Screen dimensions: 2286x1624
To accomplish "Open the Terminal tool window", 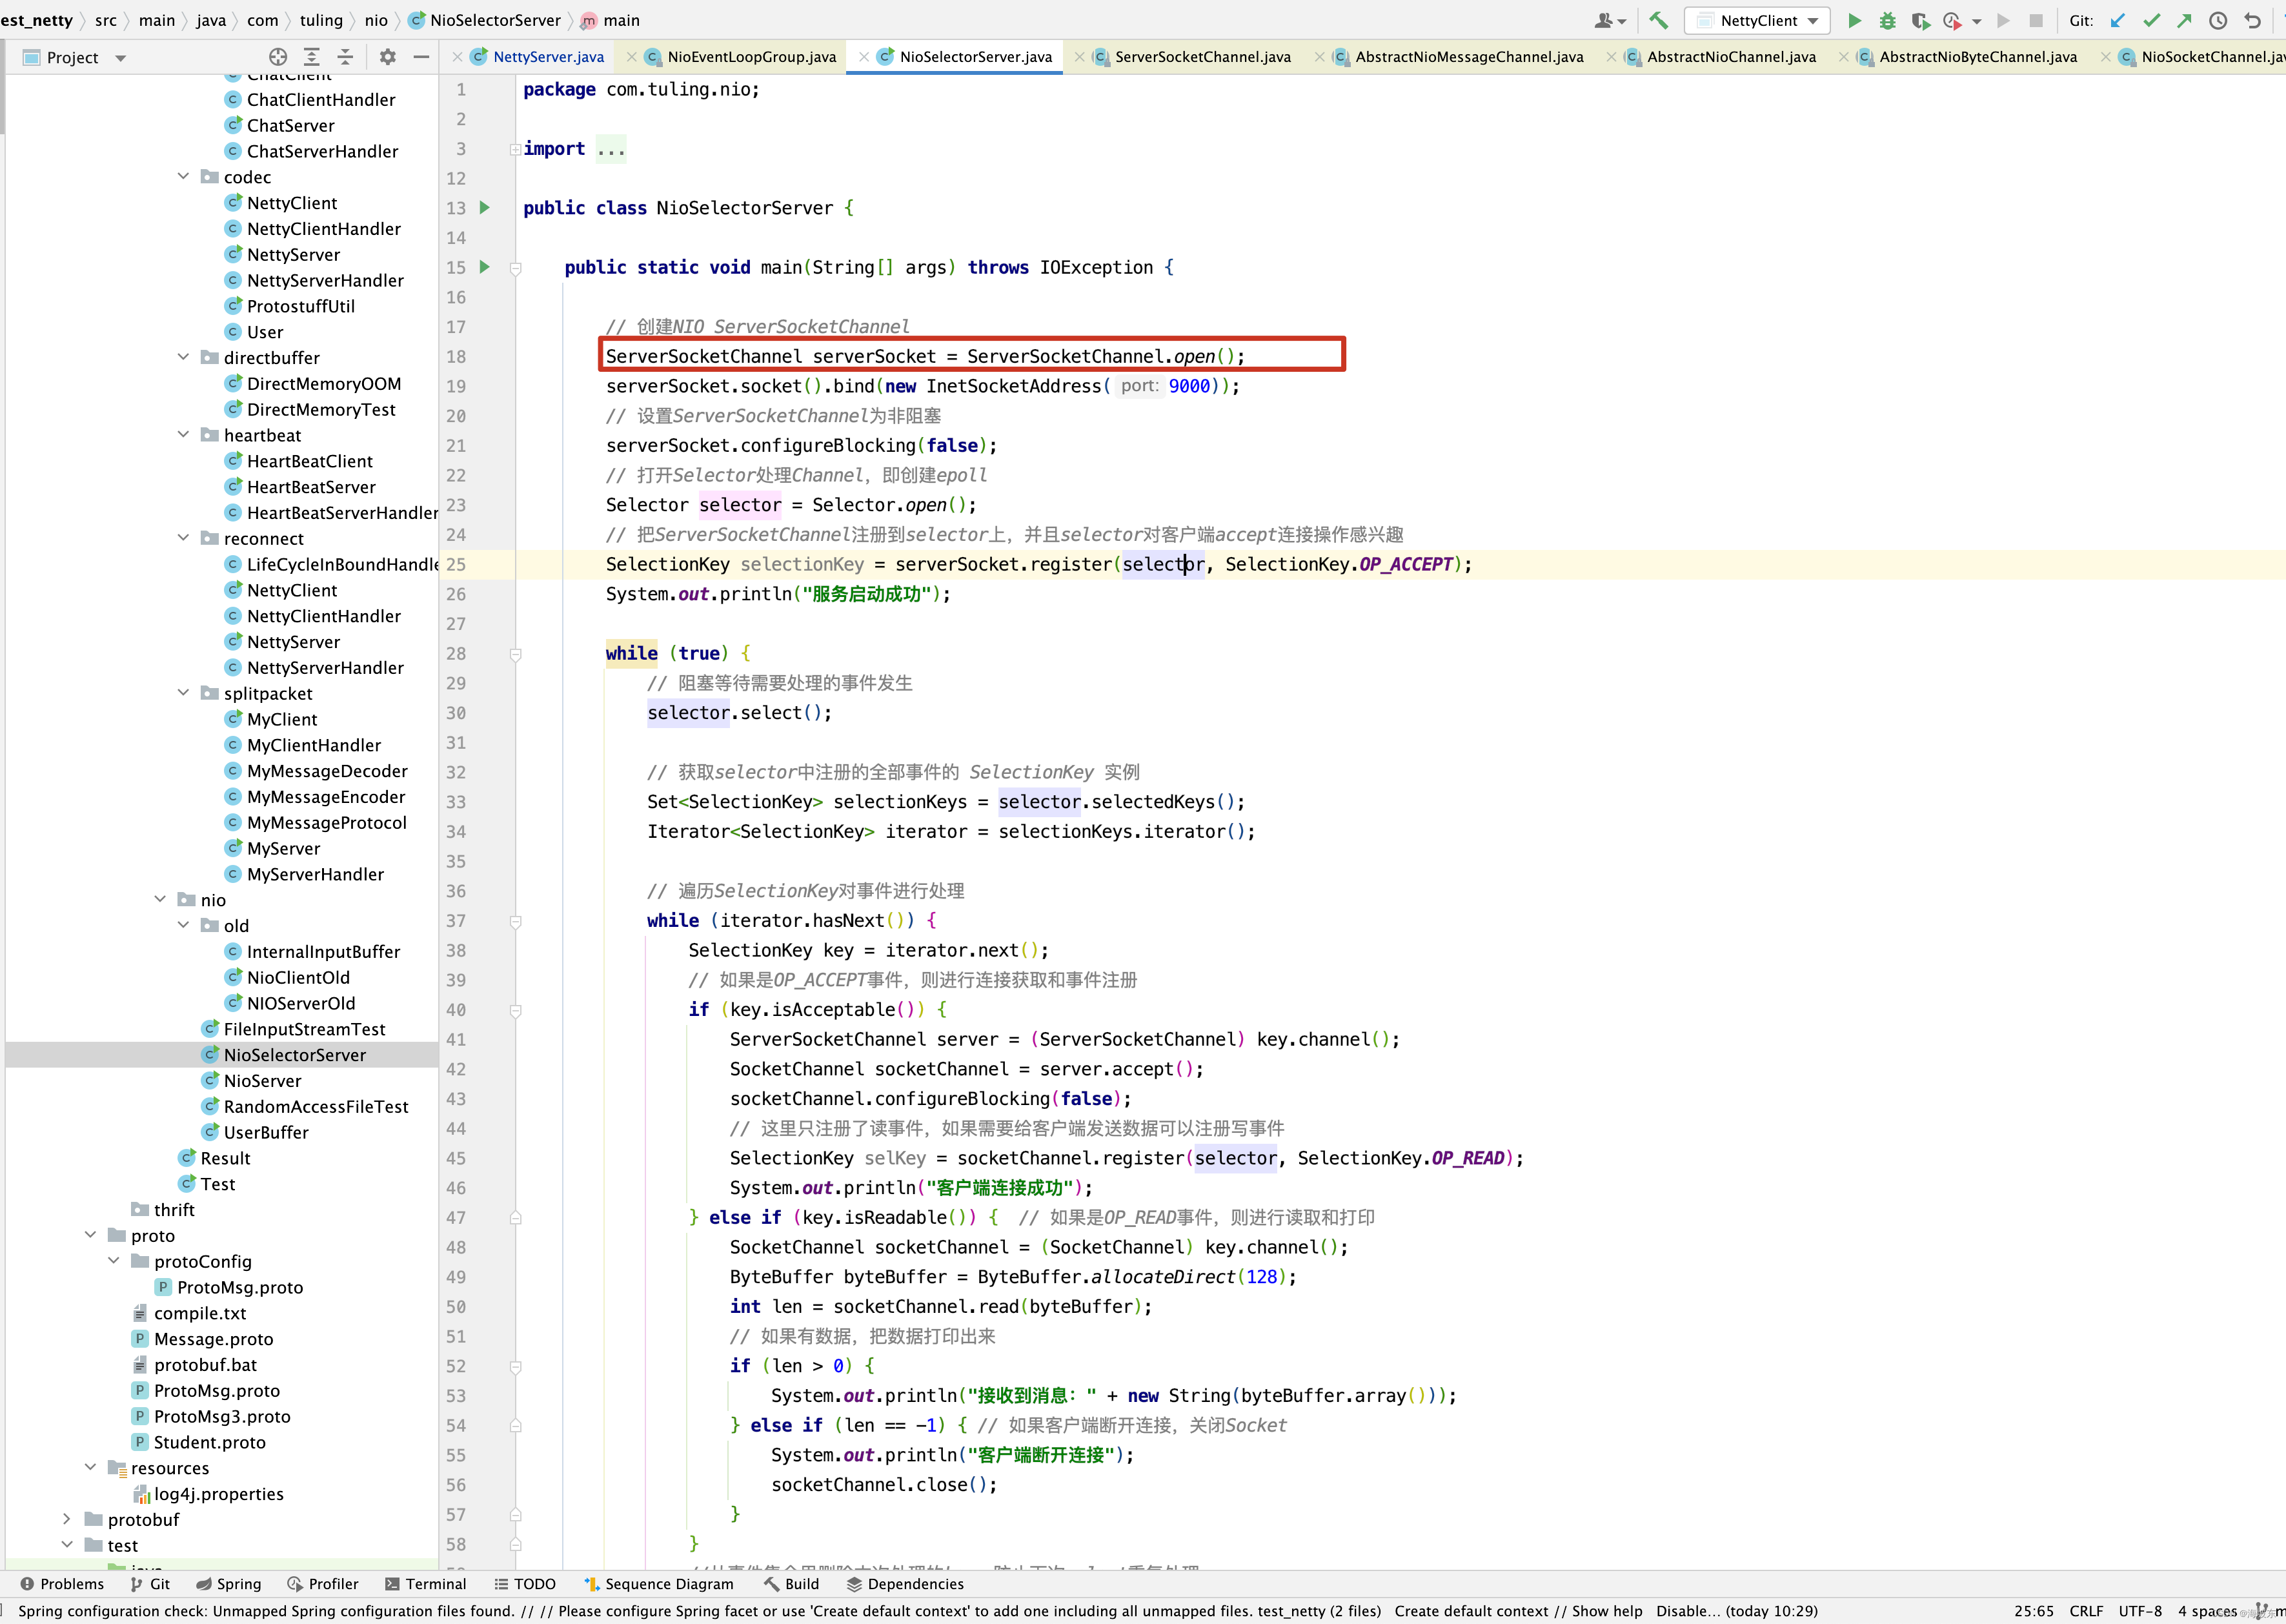I will click(426, 1584).
